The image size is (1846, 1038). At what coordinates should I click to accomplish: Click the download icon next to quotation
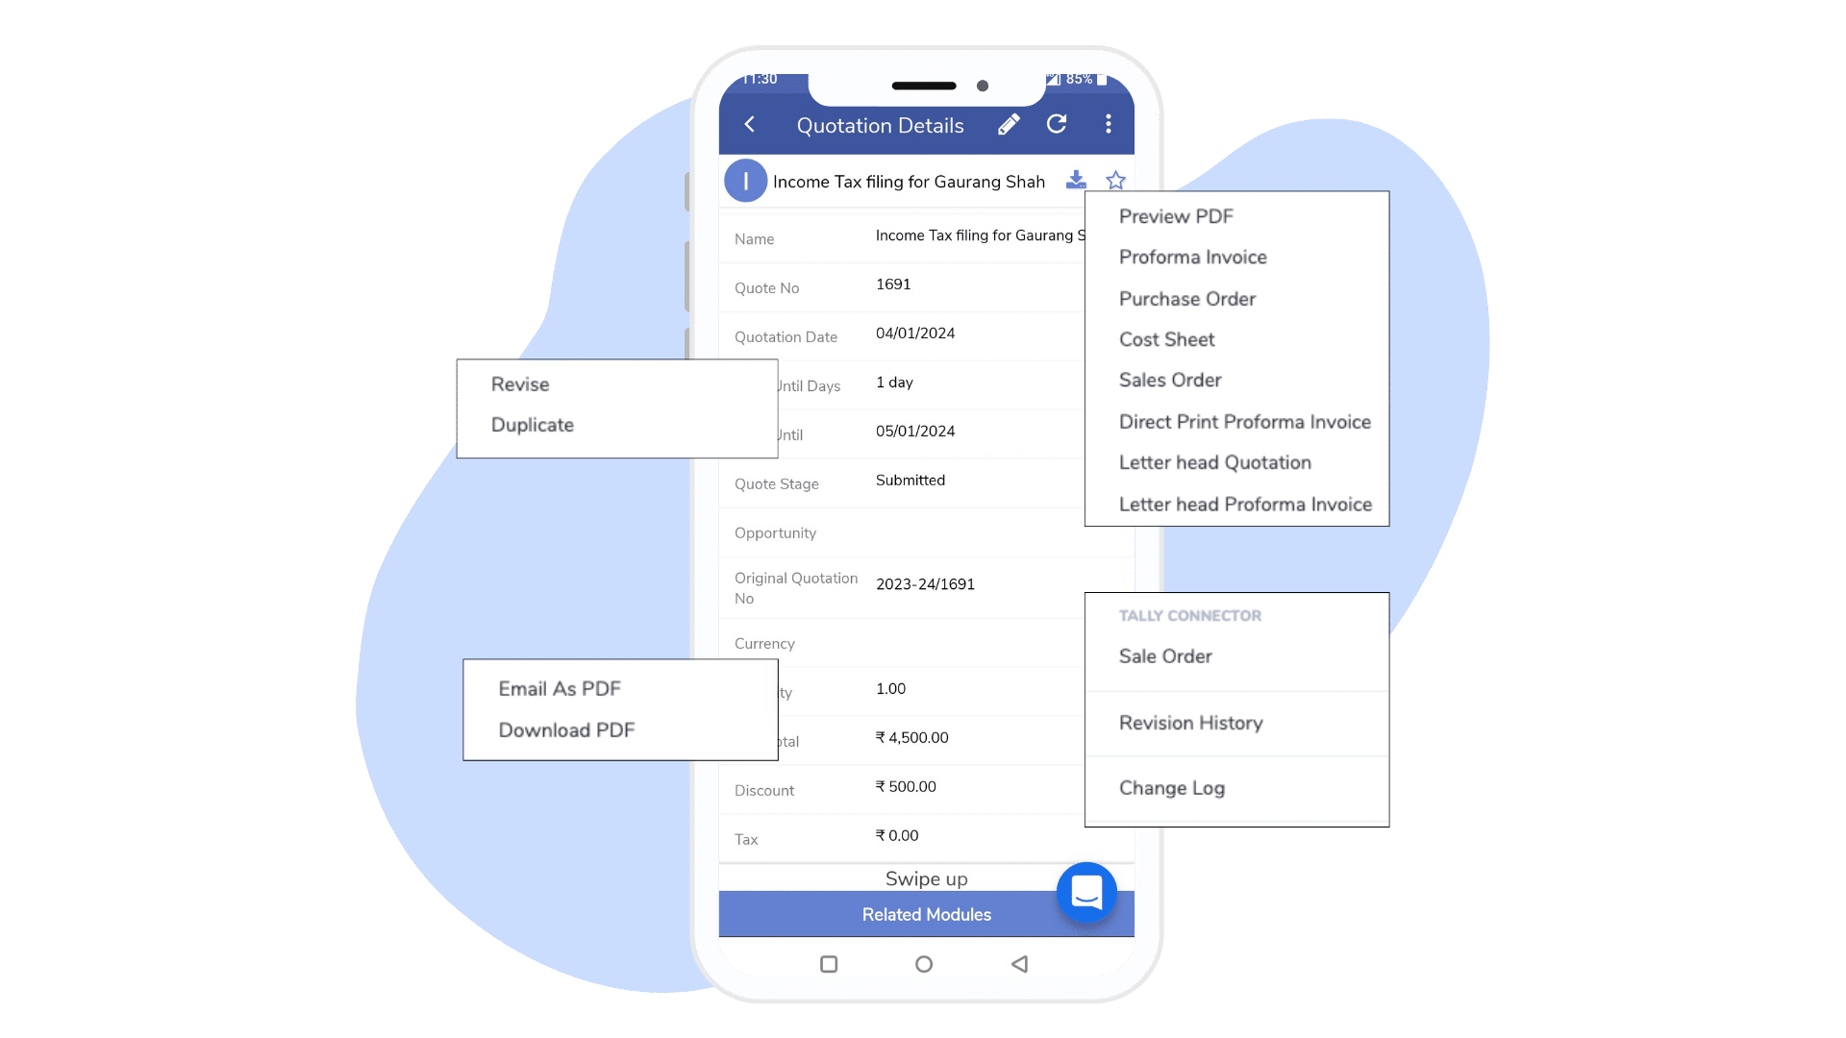click(1075, 180)
